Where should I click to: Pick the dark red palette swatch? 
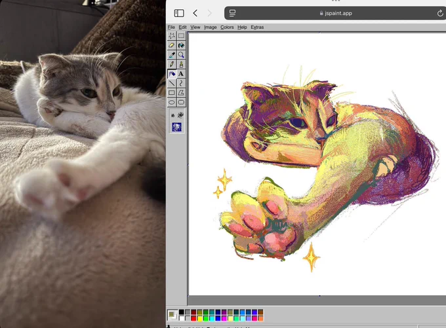(193, 312)
